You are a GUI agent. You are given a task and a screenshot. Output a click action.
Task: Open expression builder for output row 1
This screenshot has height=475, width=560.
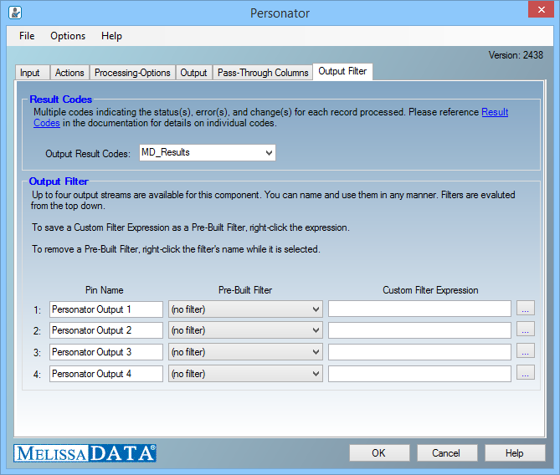(525, 309)
